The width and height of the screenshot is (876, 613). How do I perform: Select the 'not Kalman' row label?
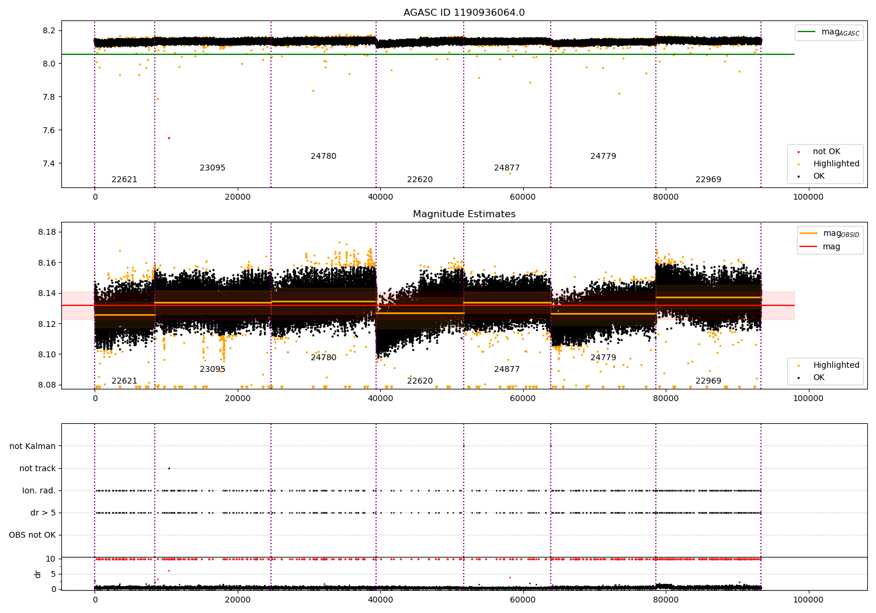point(33,447)
